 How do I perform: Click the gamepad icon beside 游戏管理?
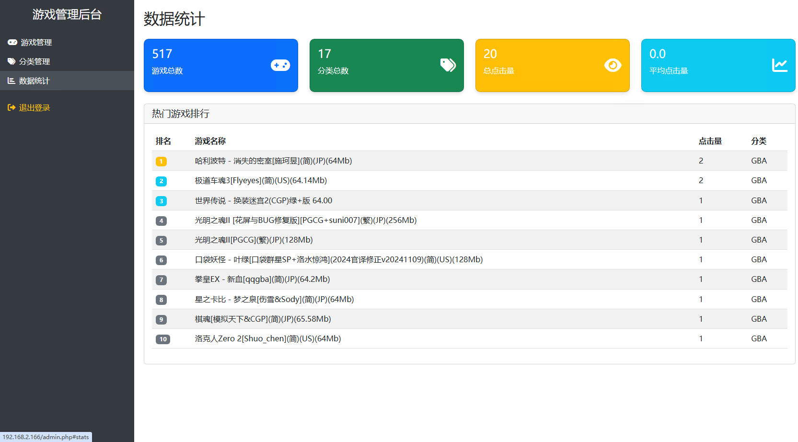coord(12,42)
